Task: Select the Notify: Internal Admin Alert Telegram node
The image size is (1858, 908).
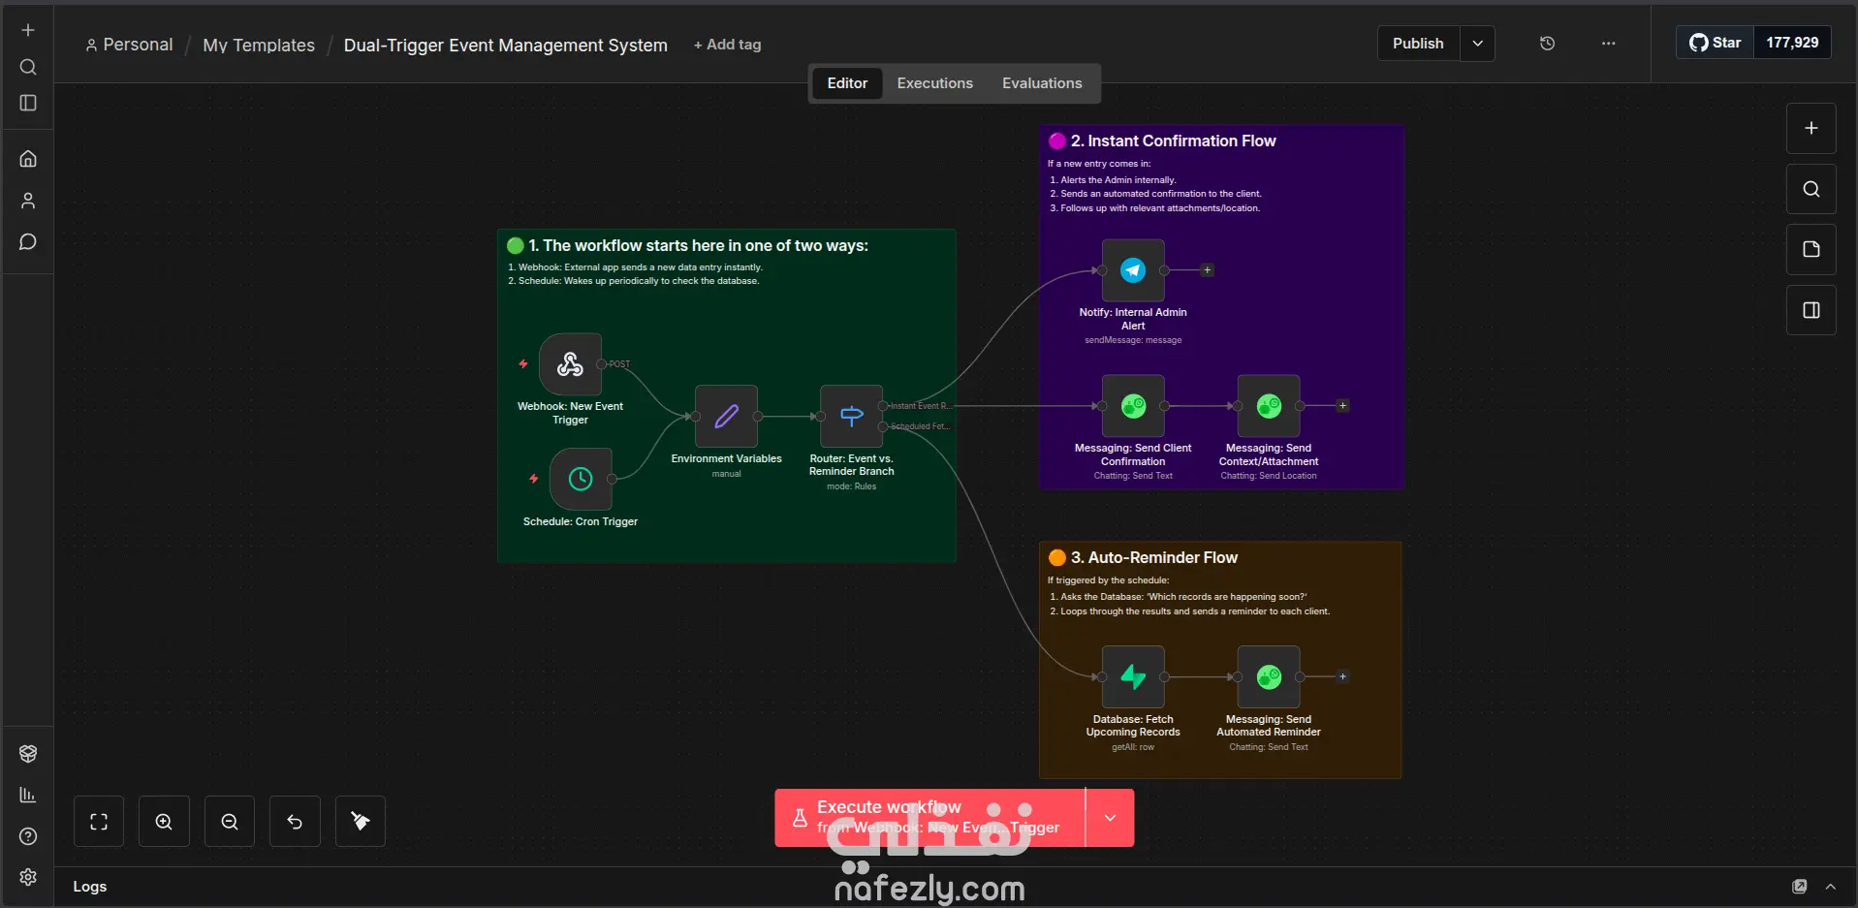Action: point(1133,270)
